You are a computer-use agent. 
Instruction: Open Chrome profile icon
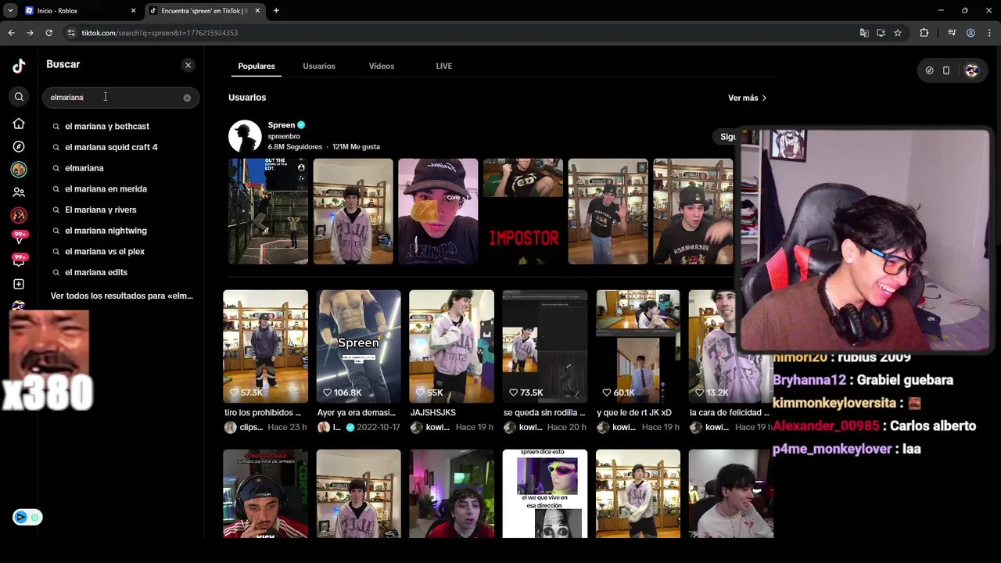point(971,33)
